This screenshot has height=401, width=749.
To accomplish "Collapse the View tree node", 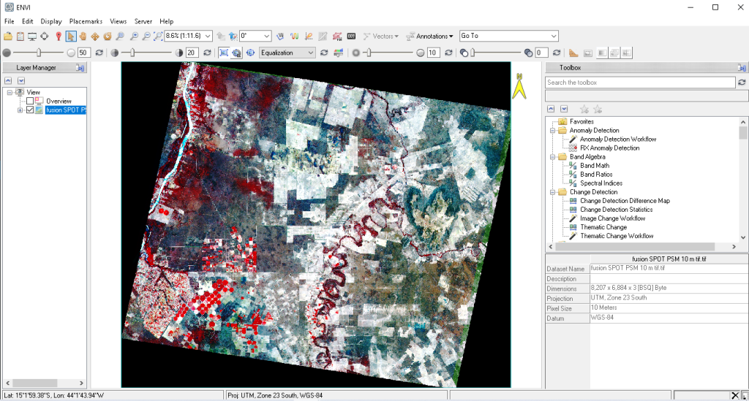I will point(10,92).
